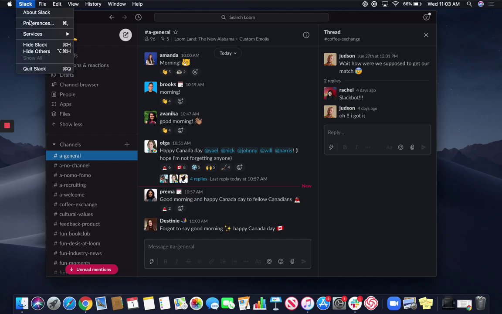Collapse sidebar with Show less

tap(71, 124)
